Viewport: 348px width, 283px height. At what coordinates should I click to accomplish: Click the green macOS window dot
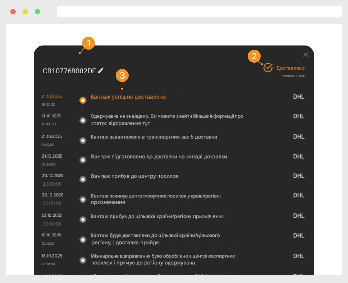coord(38,12)
